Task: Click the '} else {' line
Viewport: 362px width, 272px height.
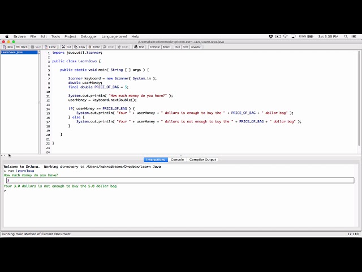Action: click(x=76, y=117)
